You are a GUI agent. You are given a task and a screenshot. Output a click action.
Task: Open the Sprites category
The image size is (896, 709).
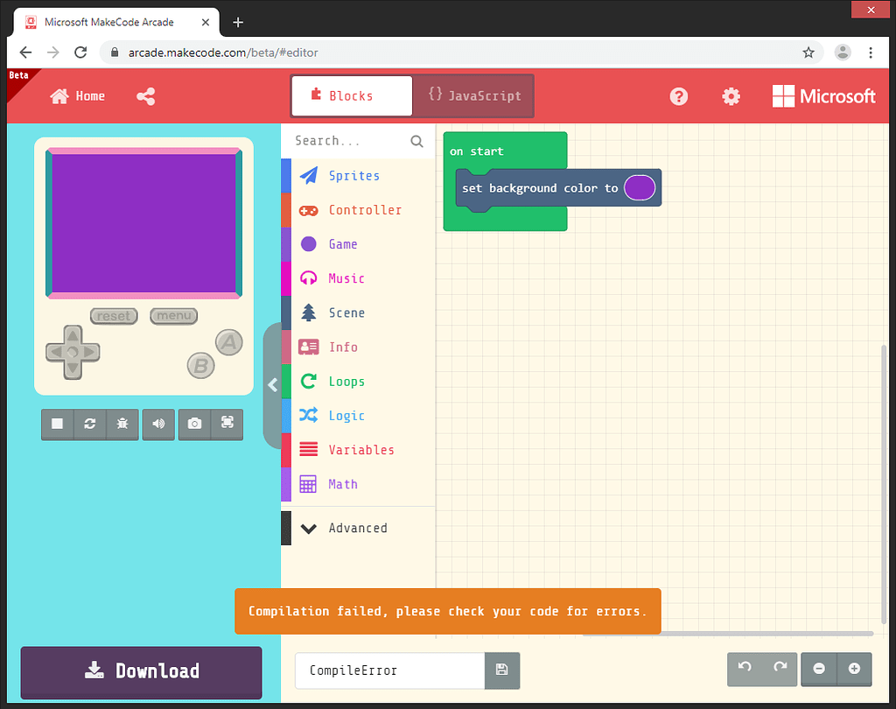point(358,176)
